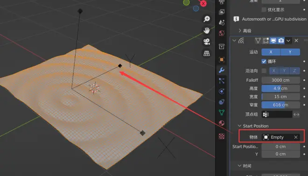
Task: Open Object Constraints tab icon
Action: (x=222, y=102)
